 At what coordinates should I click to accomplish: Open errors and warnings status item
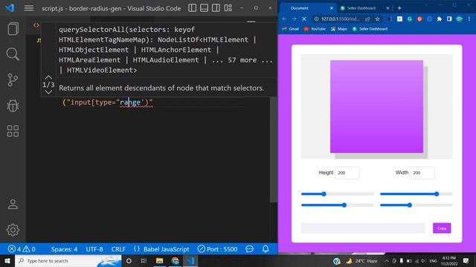click(x=22, y=249)
